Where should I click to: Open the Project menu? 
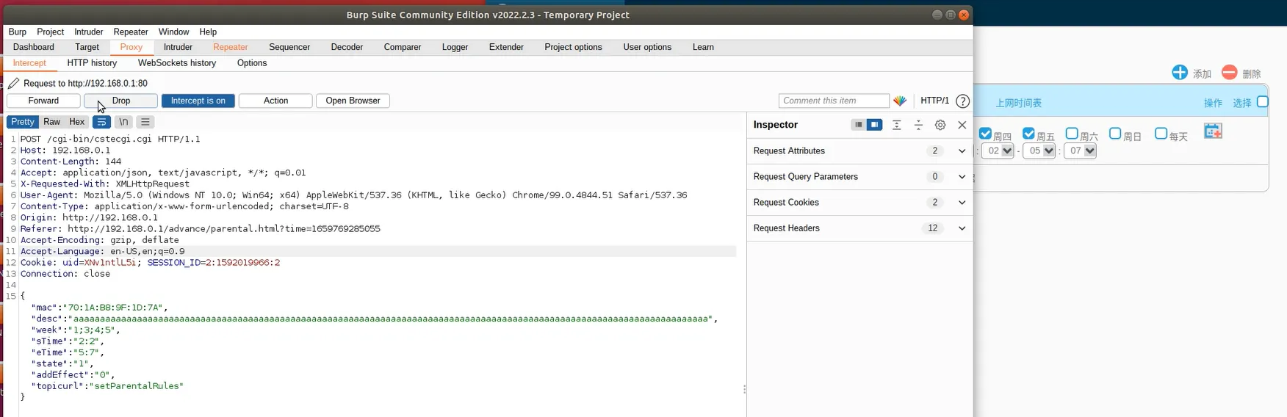50,32
